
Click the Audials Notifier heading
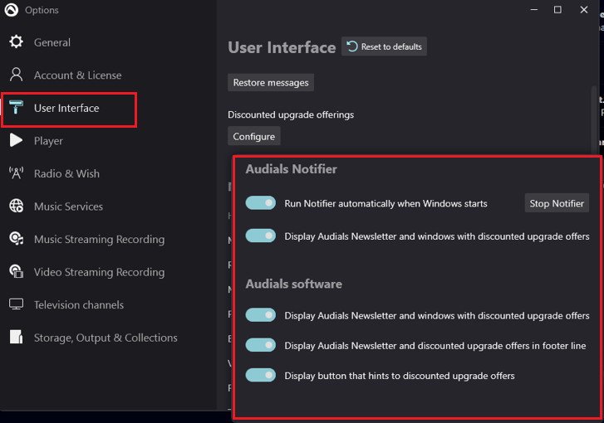click(292, 169)
